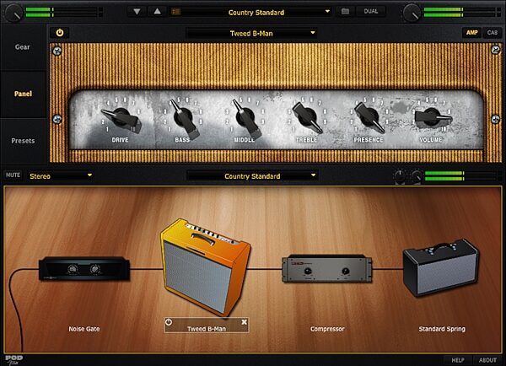Click the POD Farm logo
The width and height of the screenshot is (506, 366).
[x=13, y=360]
